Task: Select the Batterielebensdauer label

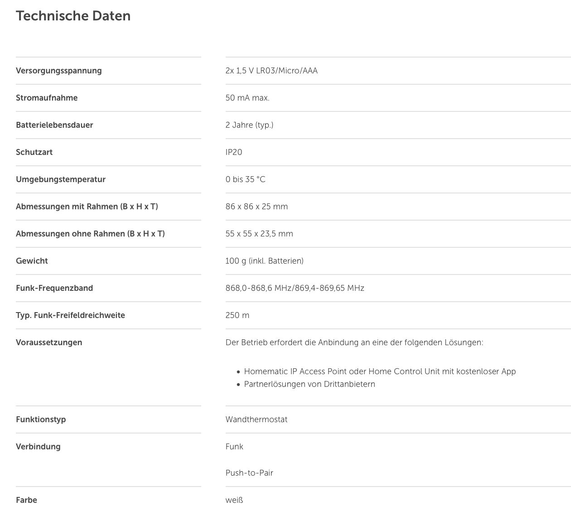Action: click(54, 125)
